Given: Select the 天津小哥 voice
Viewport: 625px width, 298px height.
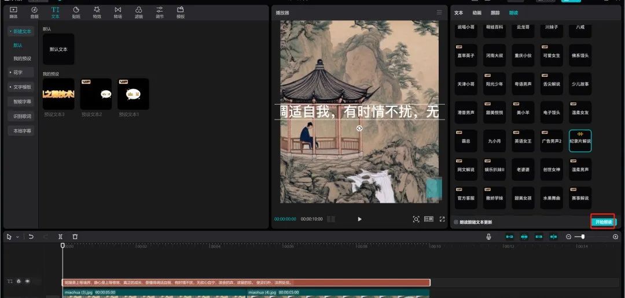Looking at the screenshot, I should click(466, 84).
